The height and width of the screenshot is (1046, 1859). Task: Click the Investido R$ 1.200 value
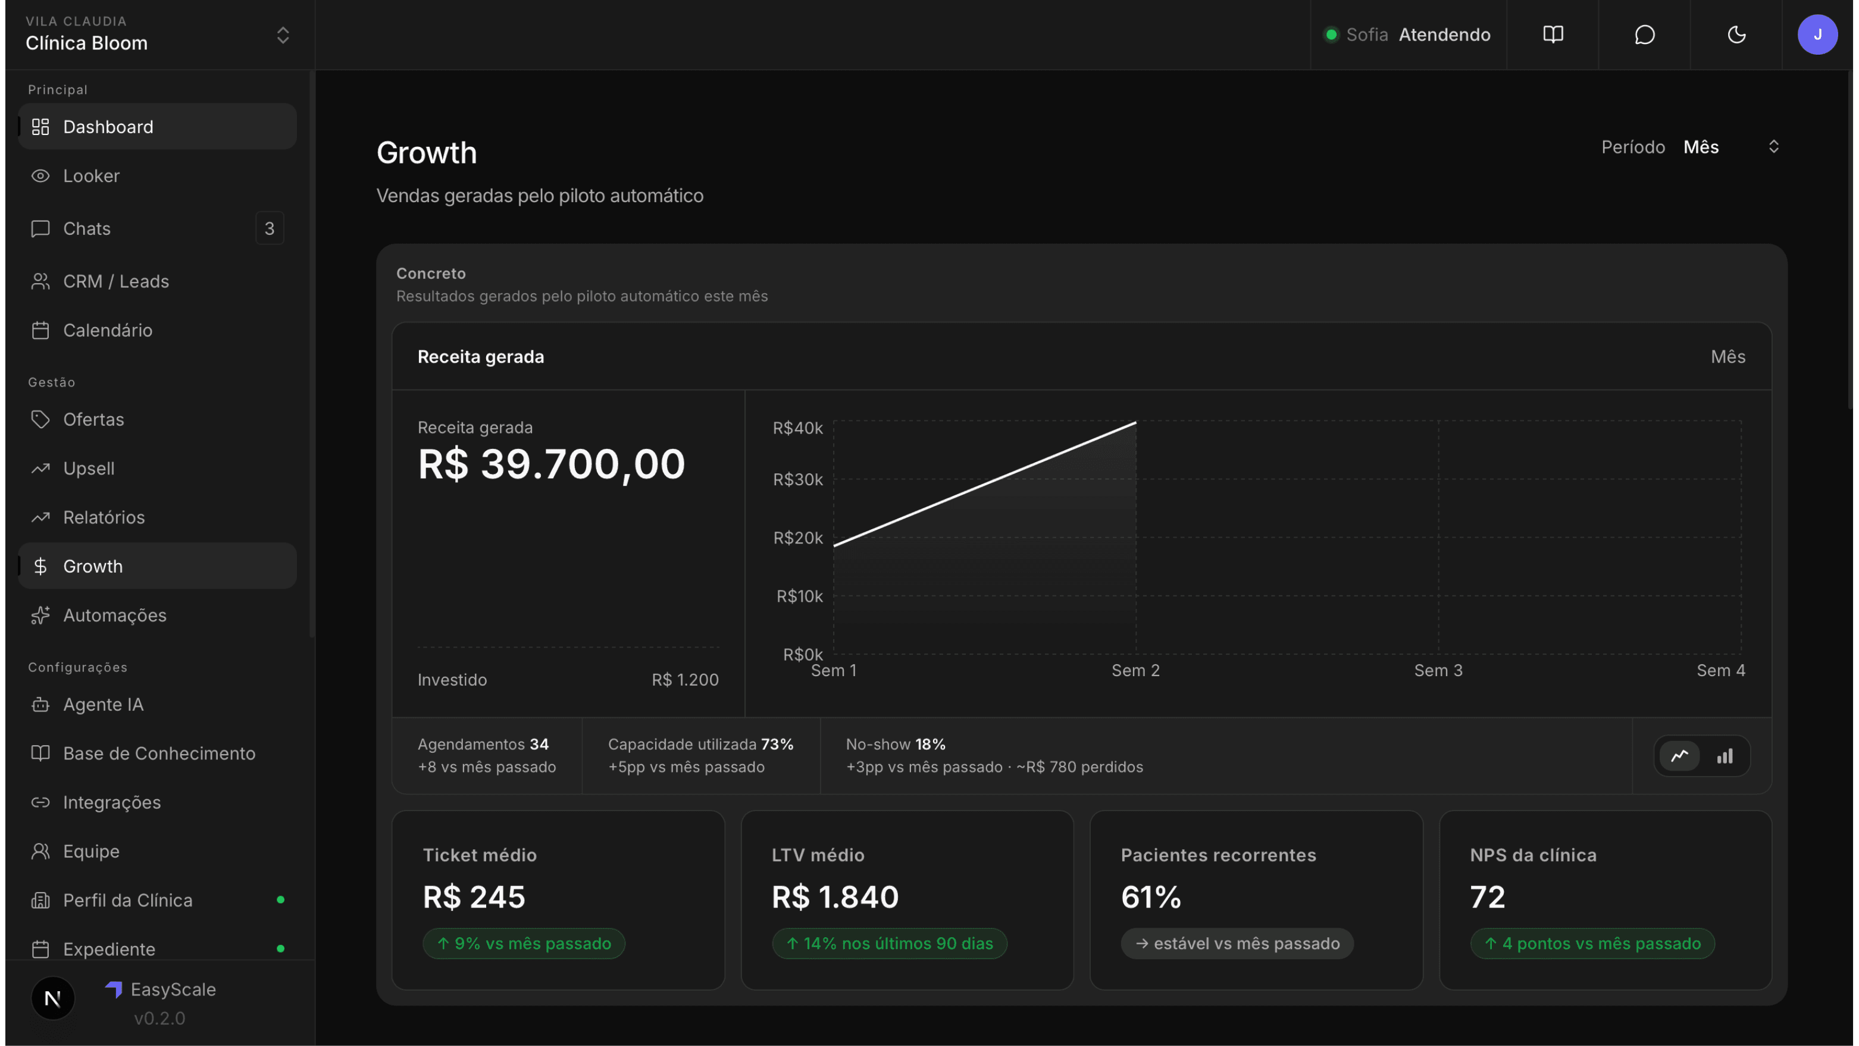[x=685, y=680]
